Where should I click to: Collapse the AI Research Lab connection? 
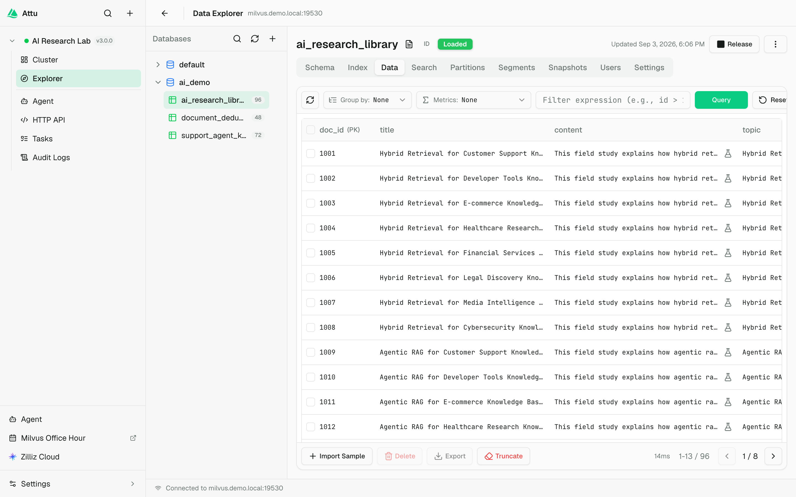click(12, 41)
